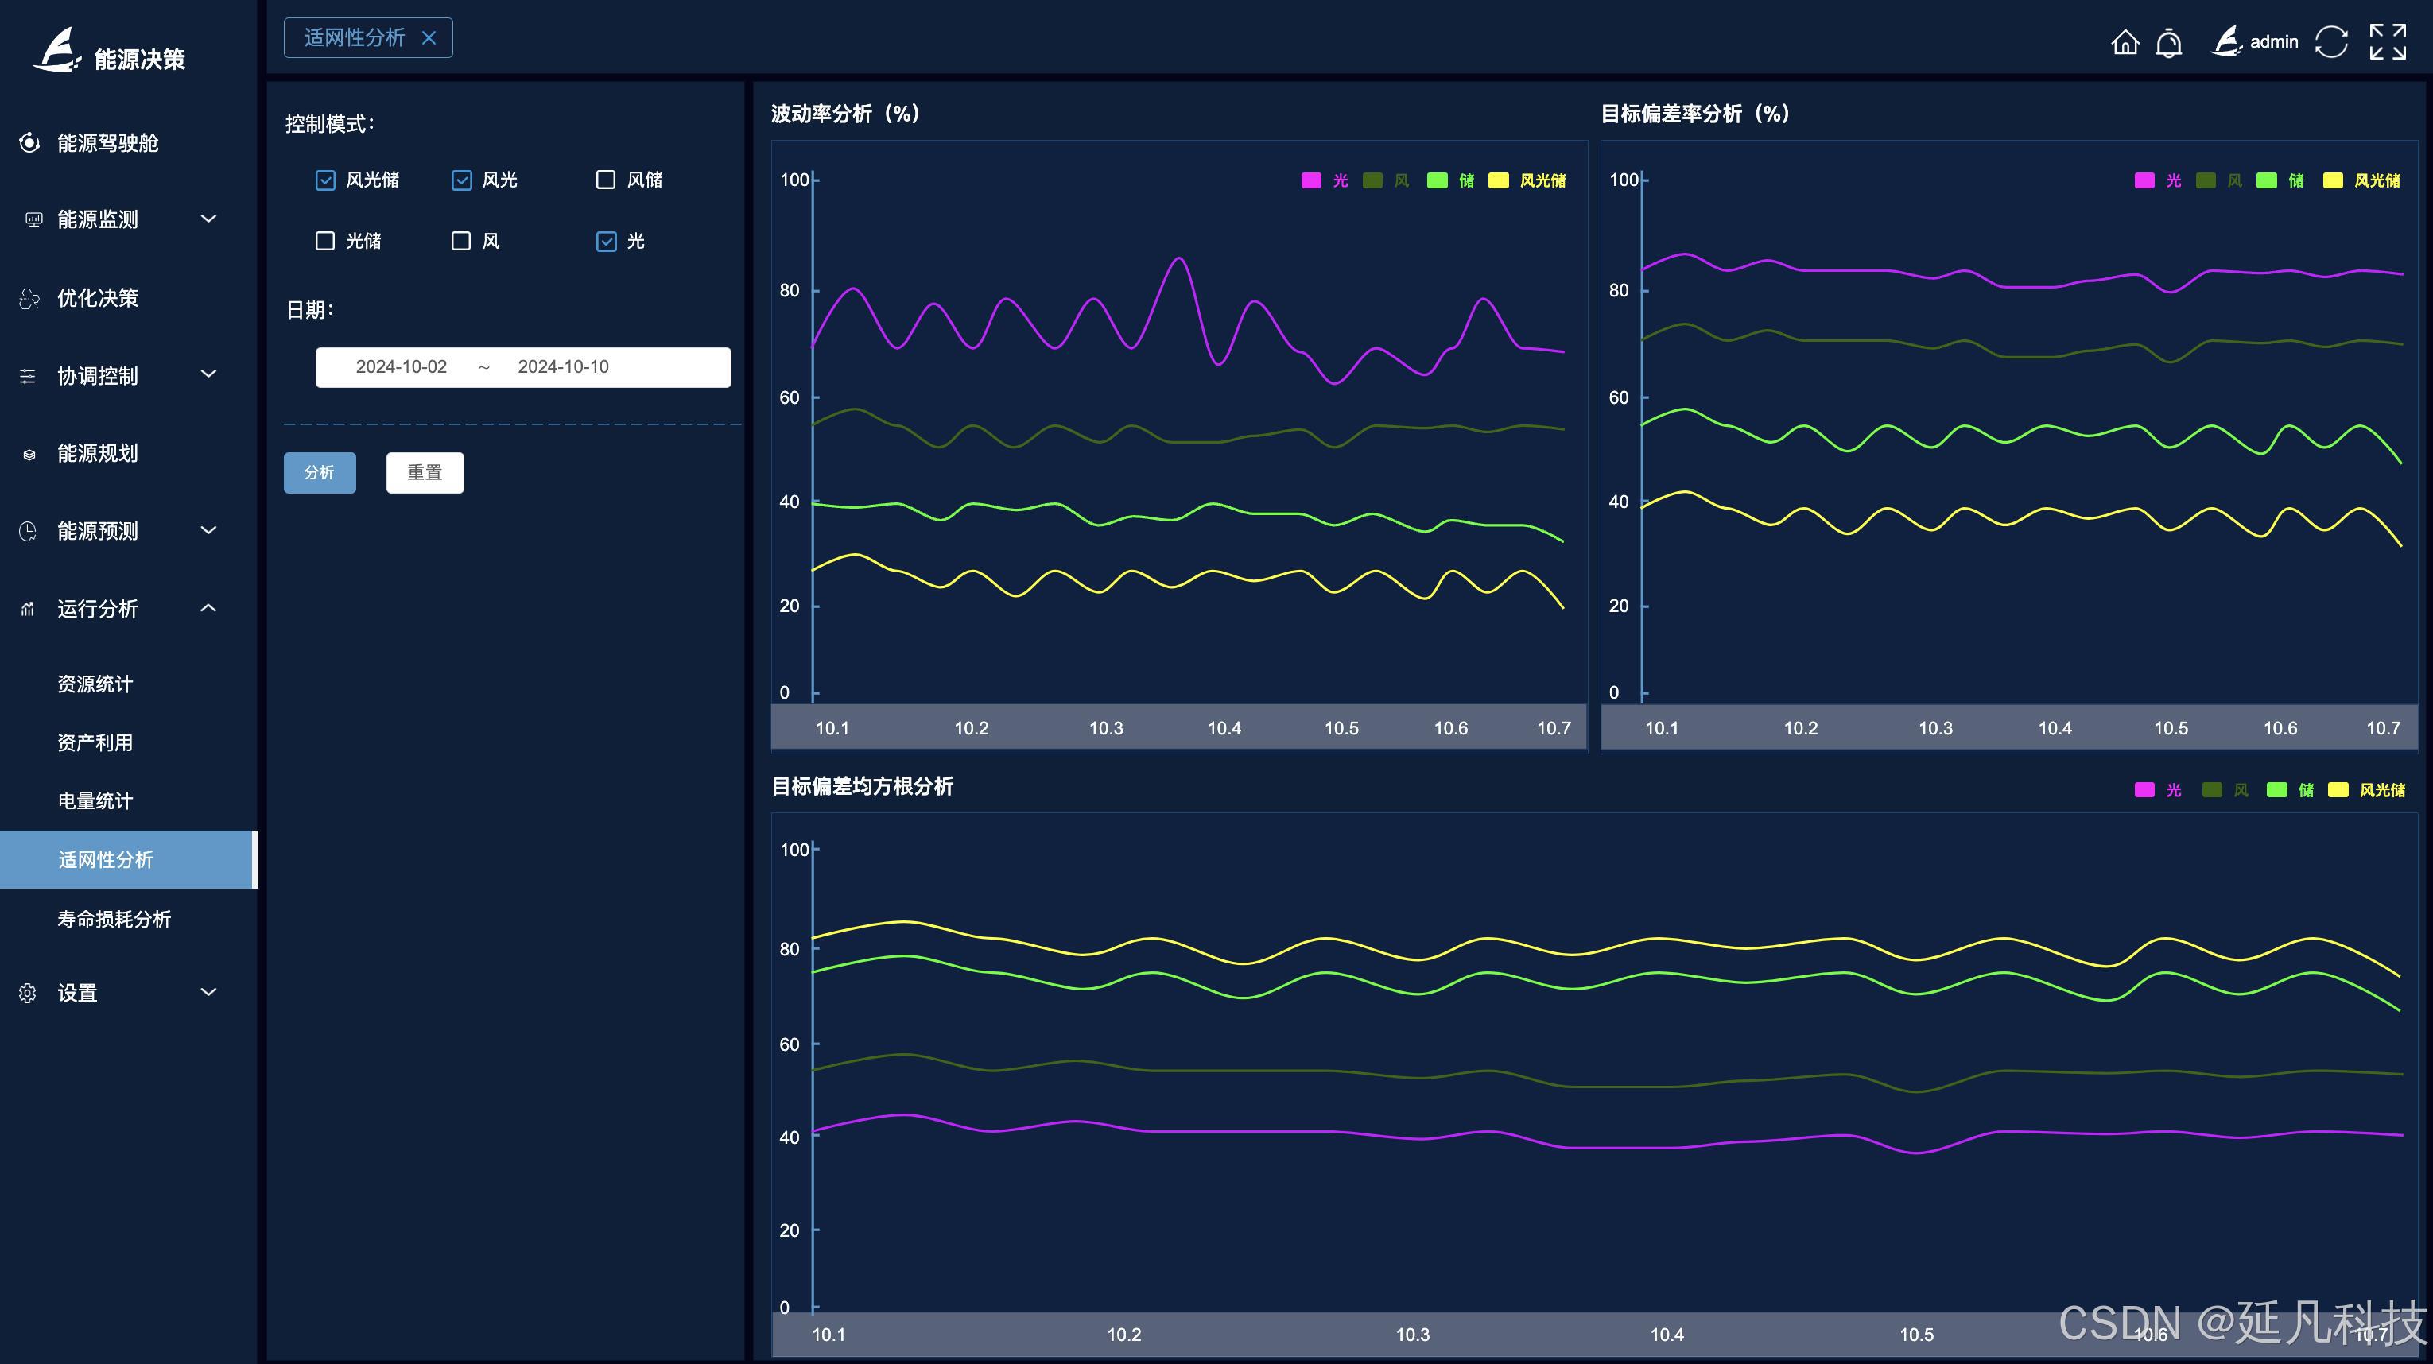Click the refresh circular arrow icon

[x=2330, y=42]
